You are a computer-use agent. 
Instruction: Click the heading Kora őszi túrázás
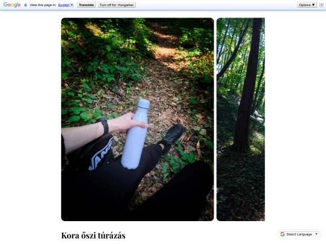(x=94, y=236)
